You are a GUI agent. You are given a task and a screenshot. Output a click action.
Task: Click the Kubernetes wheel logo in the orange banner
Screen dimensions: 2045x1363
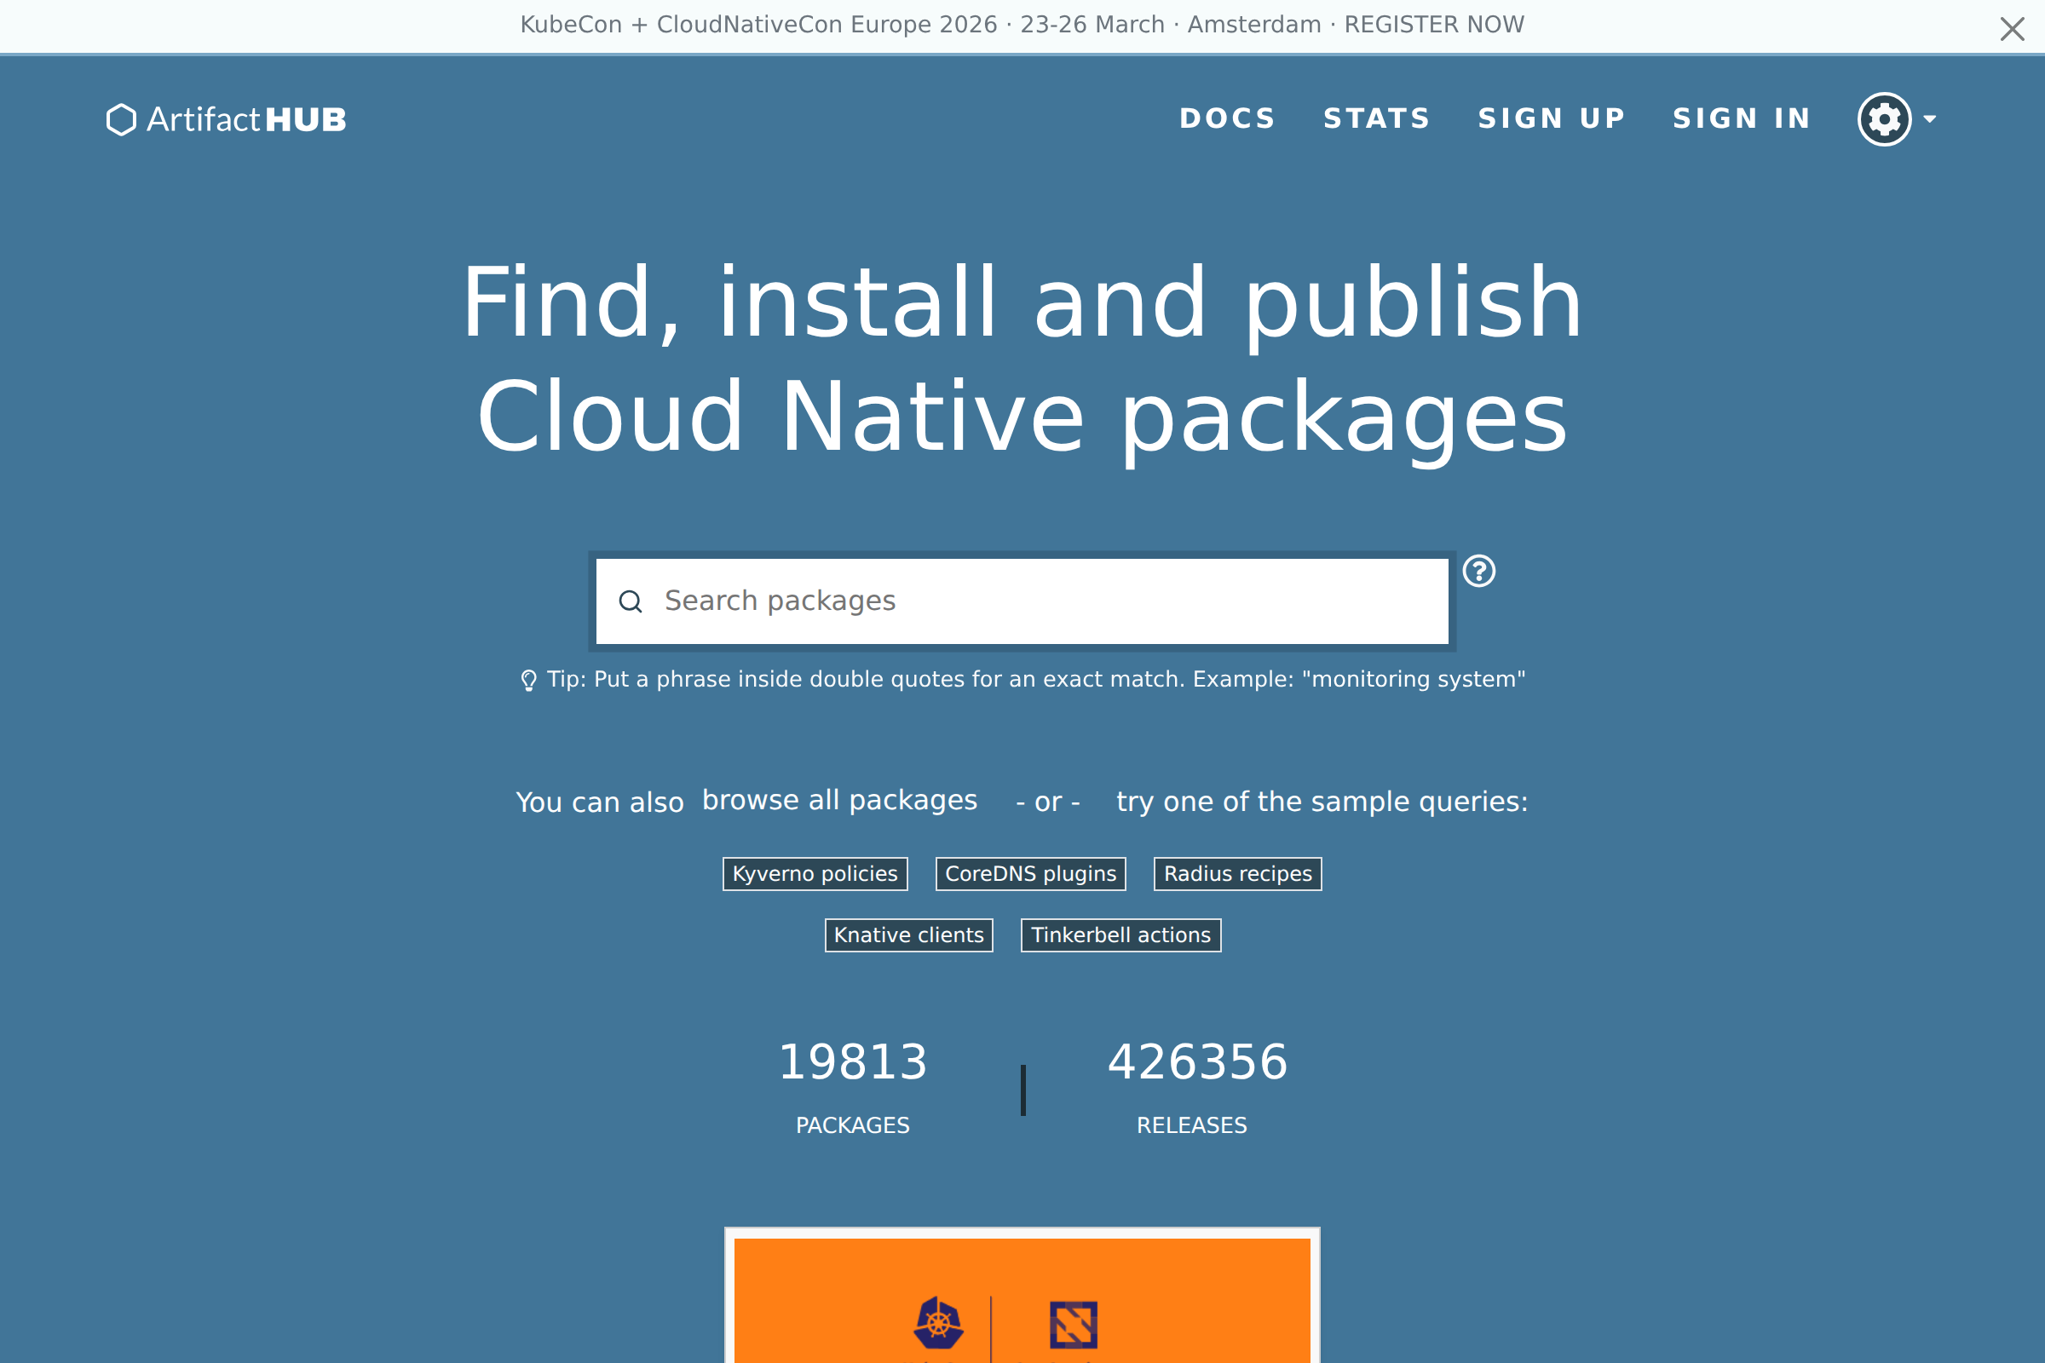point(938,1323)
